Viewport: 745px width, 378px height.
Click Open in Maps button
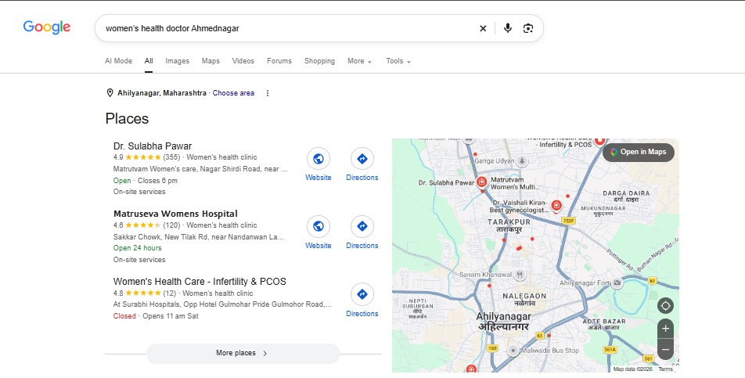tap(638, 152)
